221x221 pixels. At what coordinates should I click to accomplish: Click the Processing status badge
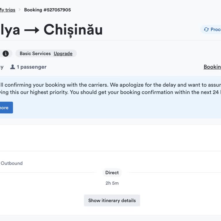(x=211, y=29)
